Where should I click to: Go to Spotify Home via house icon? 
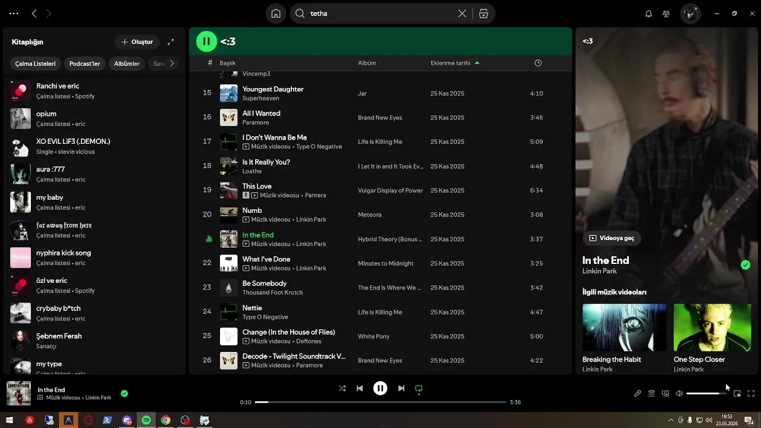pyautogui.click(x=276, y=14)
